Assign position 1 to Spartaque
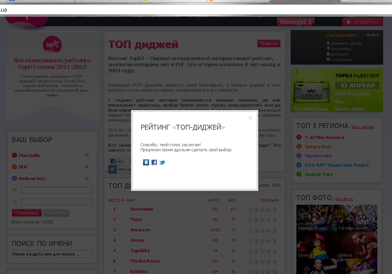 point(250,210)
